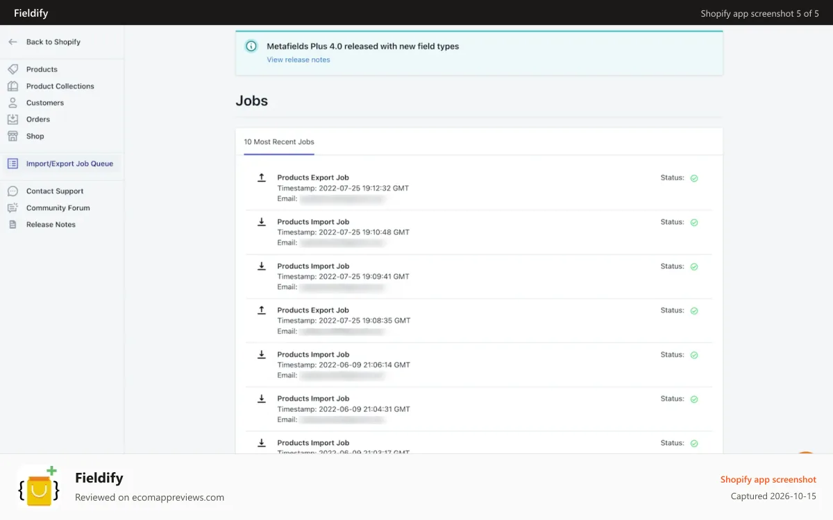Click the Shop storefront icon

click(12, 136)
